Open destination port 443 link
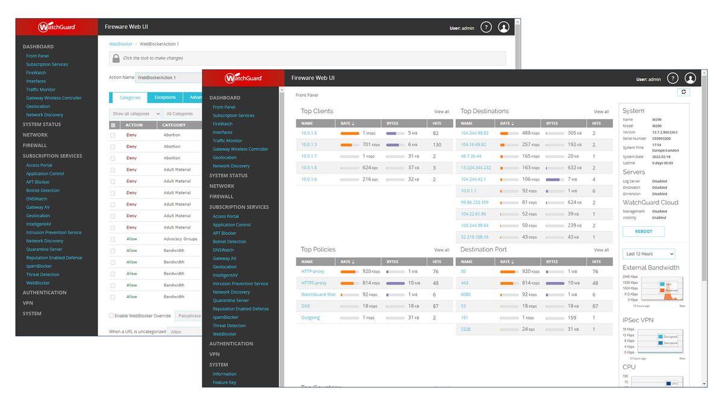This screenshot has height=406, width=723. pyautogui.click(x=465, y=283)
